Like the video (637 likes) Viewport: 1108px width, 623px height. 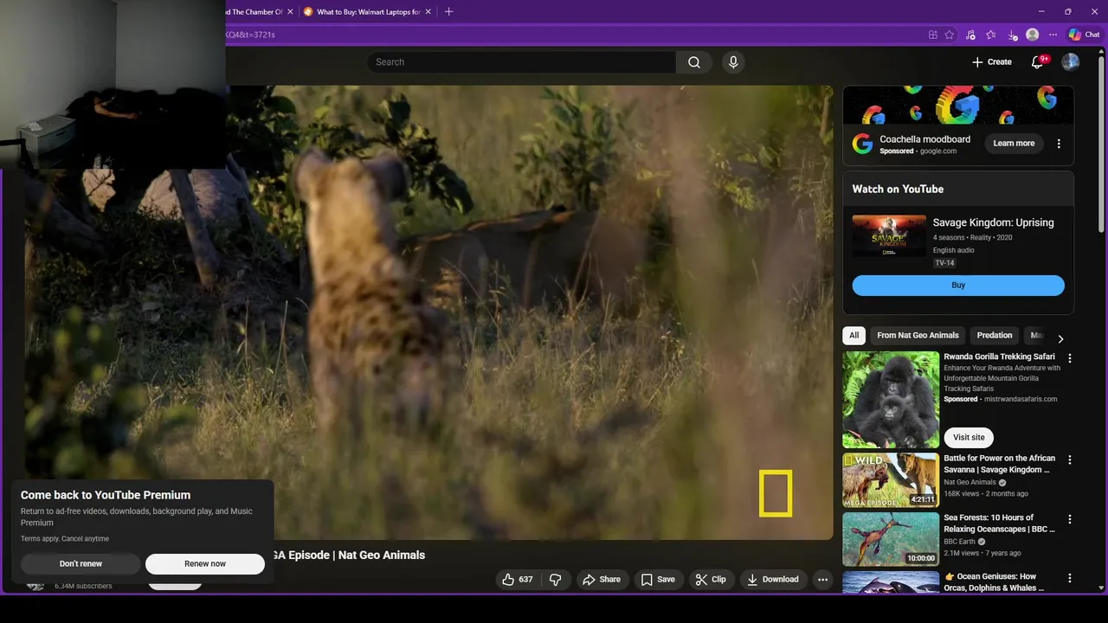tap(518, 580)
